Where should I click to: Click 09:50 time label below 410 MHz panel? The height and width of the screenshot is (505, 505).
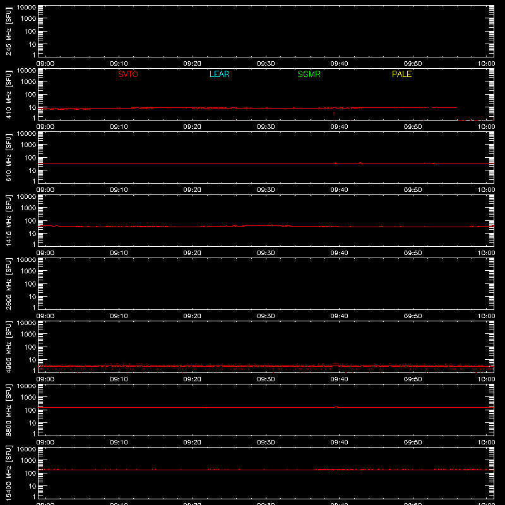[413, 127]
